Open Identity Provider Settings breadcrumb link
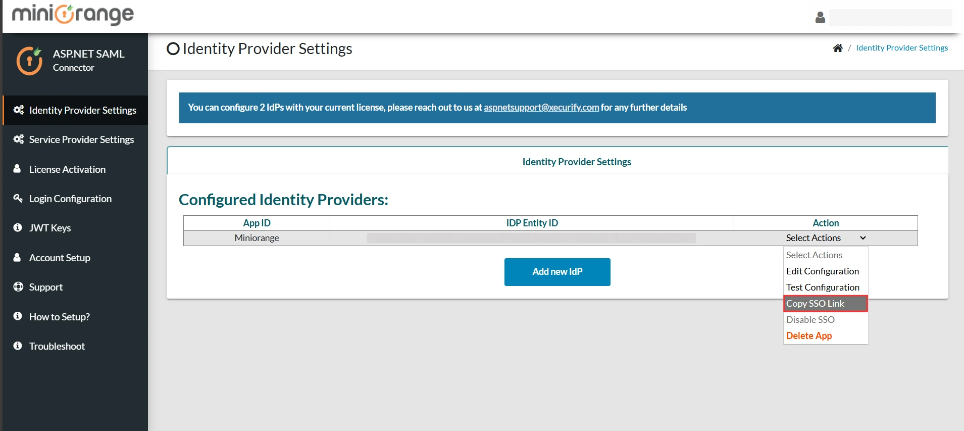Viewport: 964px width, 431px height. pos(901,48)
